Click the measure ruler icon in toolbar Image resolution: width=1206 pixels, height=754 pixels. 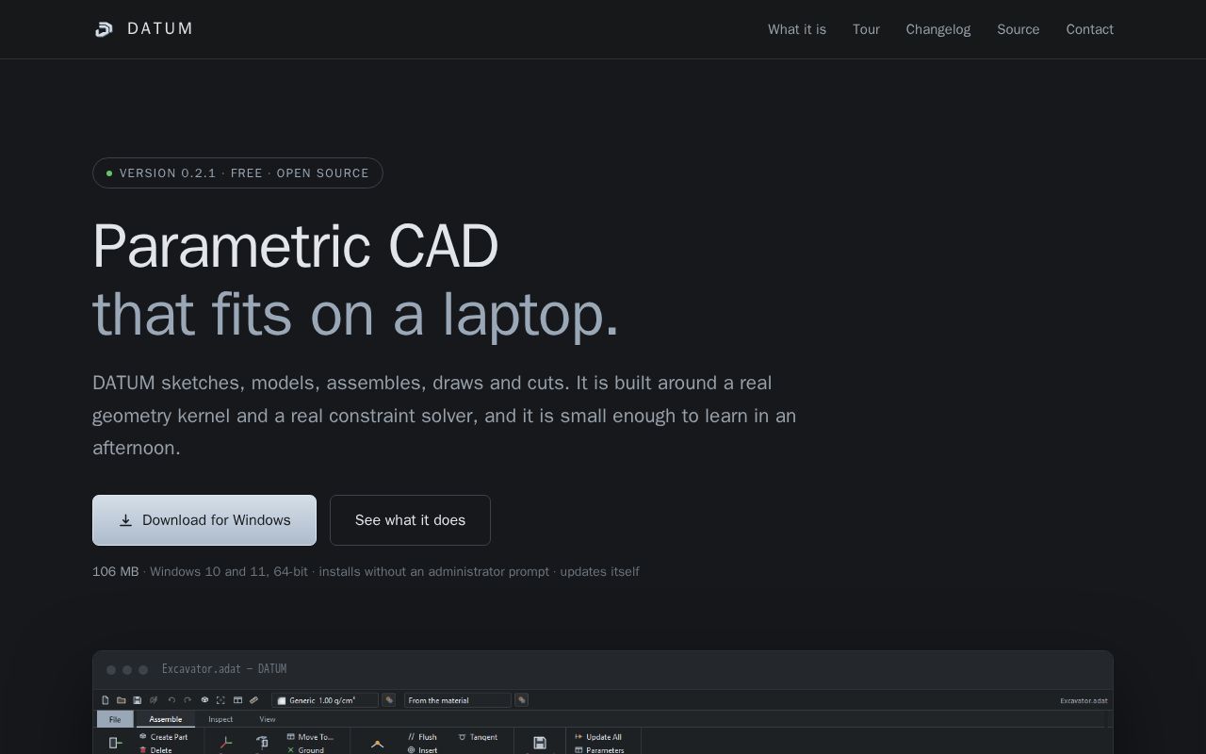pos(253,700)
